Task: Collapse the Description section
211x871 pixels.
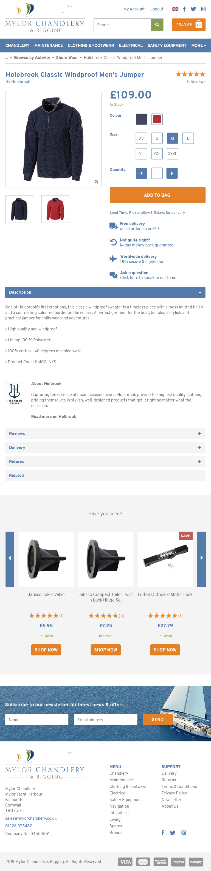Action: pos(200,293)
